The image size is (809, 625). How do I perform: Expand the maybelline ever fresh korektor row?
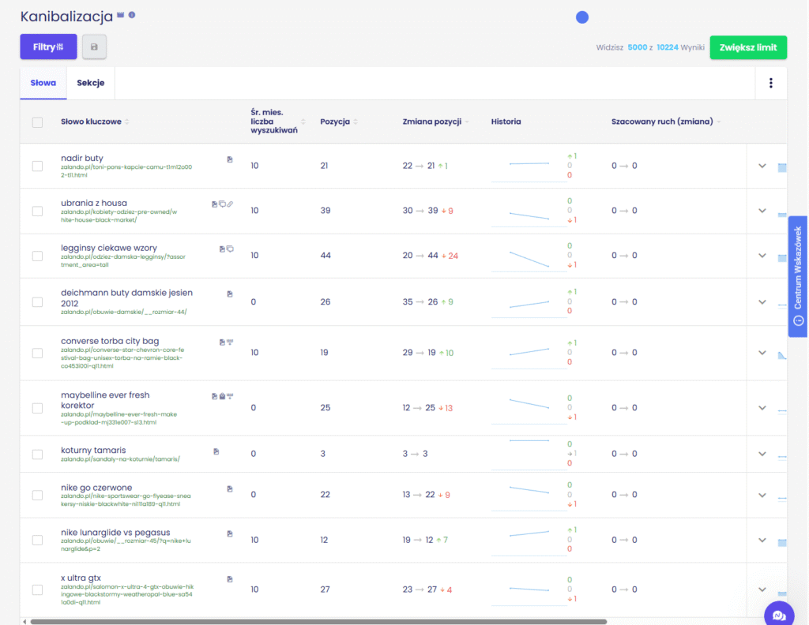click(x=762, y=408)
